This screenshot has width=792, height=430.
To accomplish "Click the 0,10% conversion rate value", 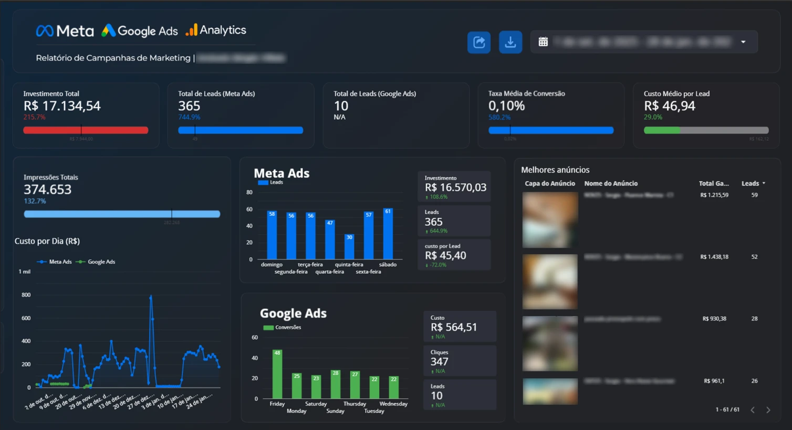I will [507, 106].
